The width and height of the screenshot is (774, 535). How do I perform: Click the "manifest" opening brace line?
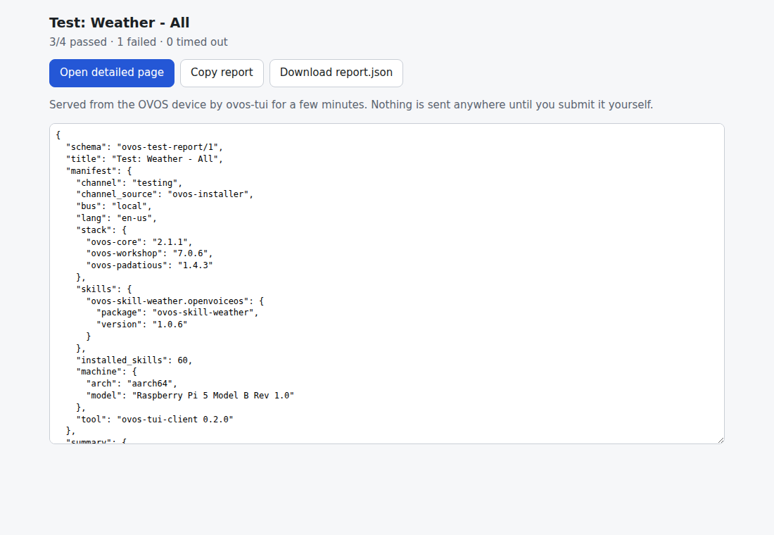(99, 170)
